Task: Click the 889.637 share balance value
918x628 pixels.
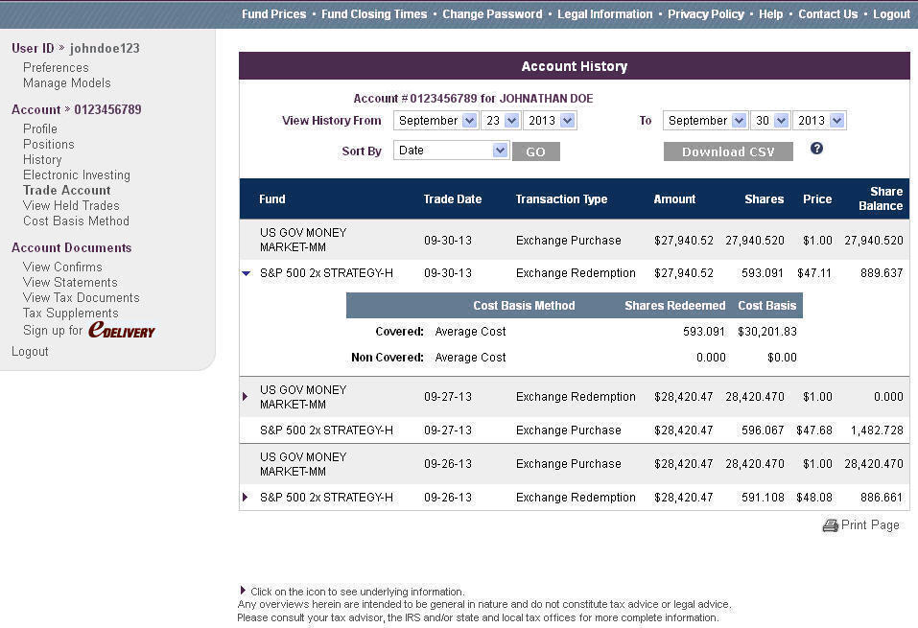Action: click(882, 273)
